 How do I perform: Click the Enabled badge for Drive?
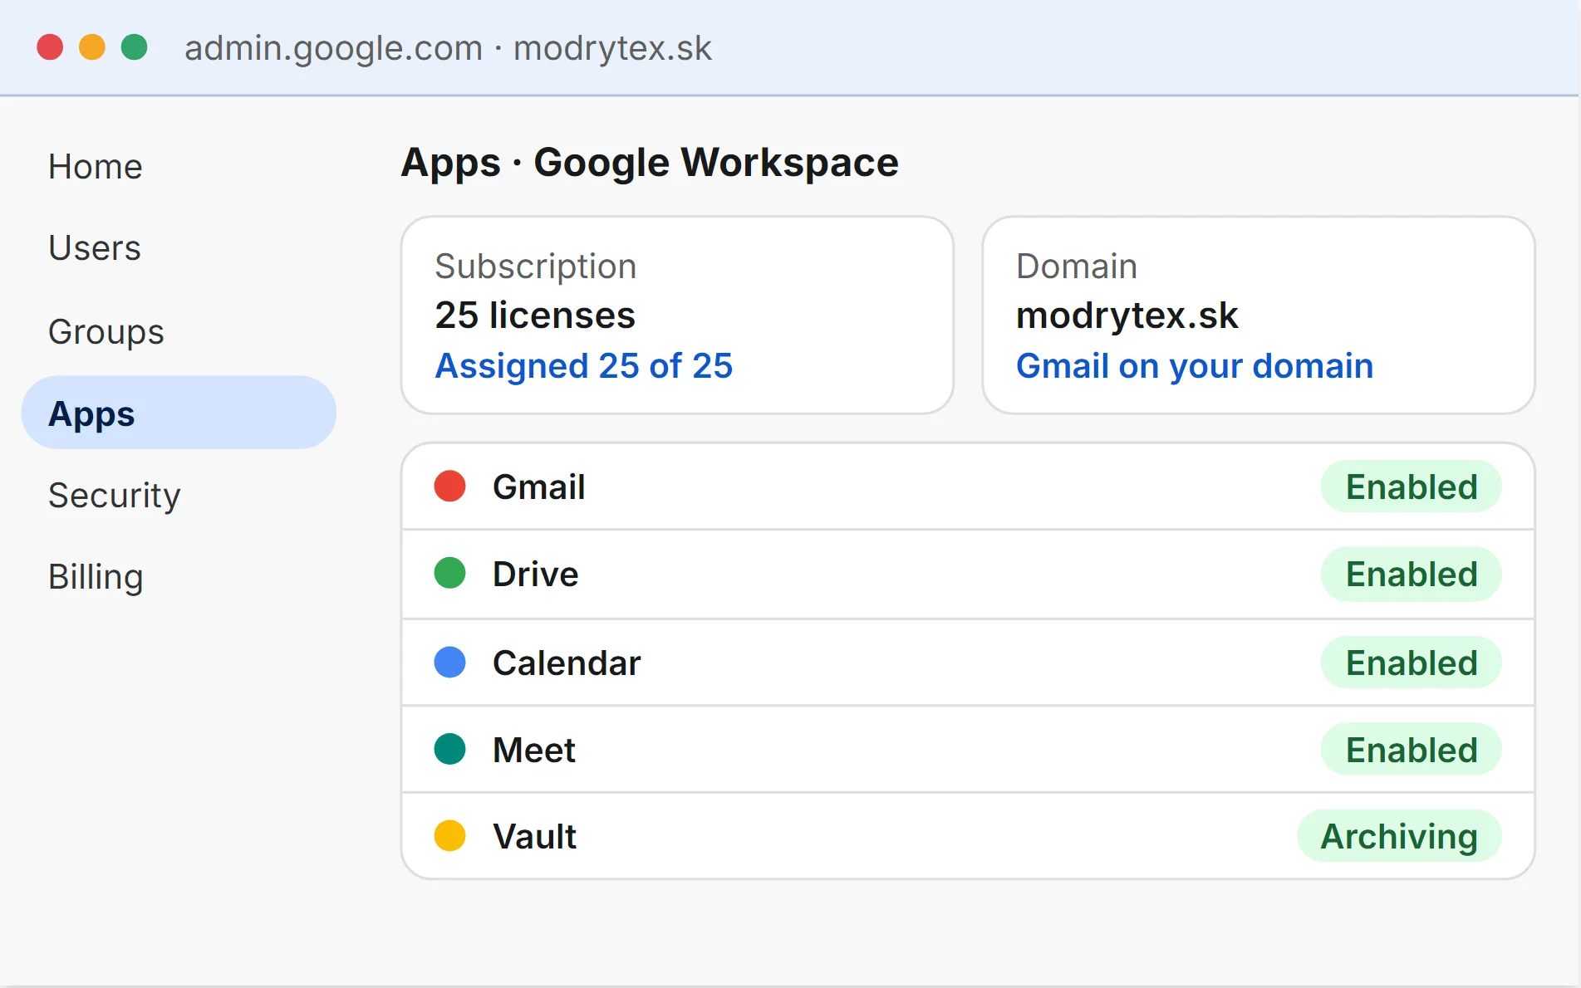pyautogui.click(x=1411, y=574)
